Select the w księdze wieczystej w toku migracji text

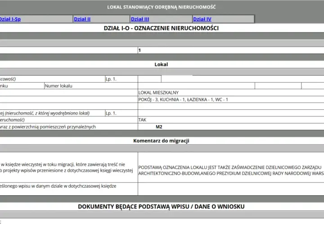tap(63, 164)
